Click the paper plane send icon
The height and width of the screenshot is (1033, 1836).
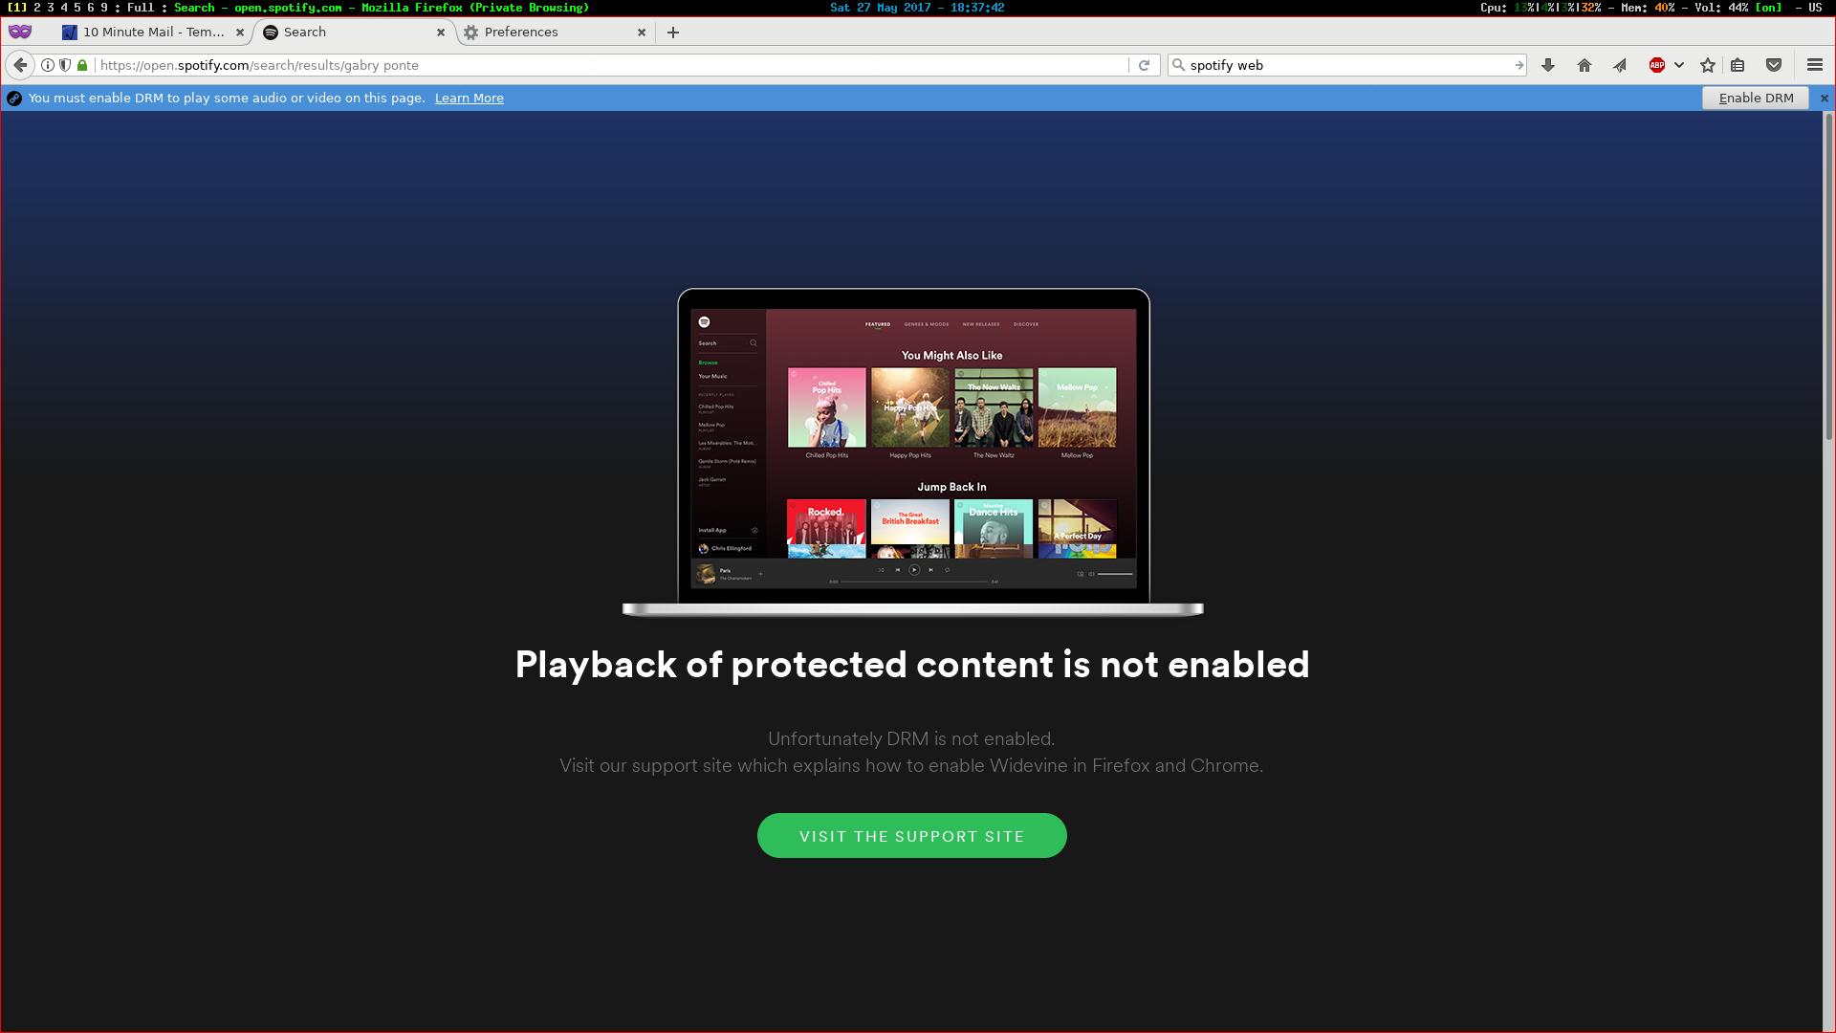tap(1620, 65)
